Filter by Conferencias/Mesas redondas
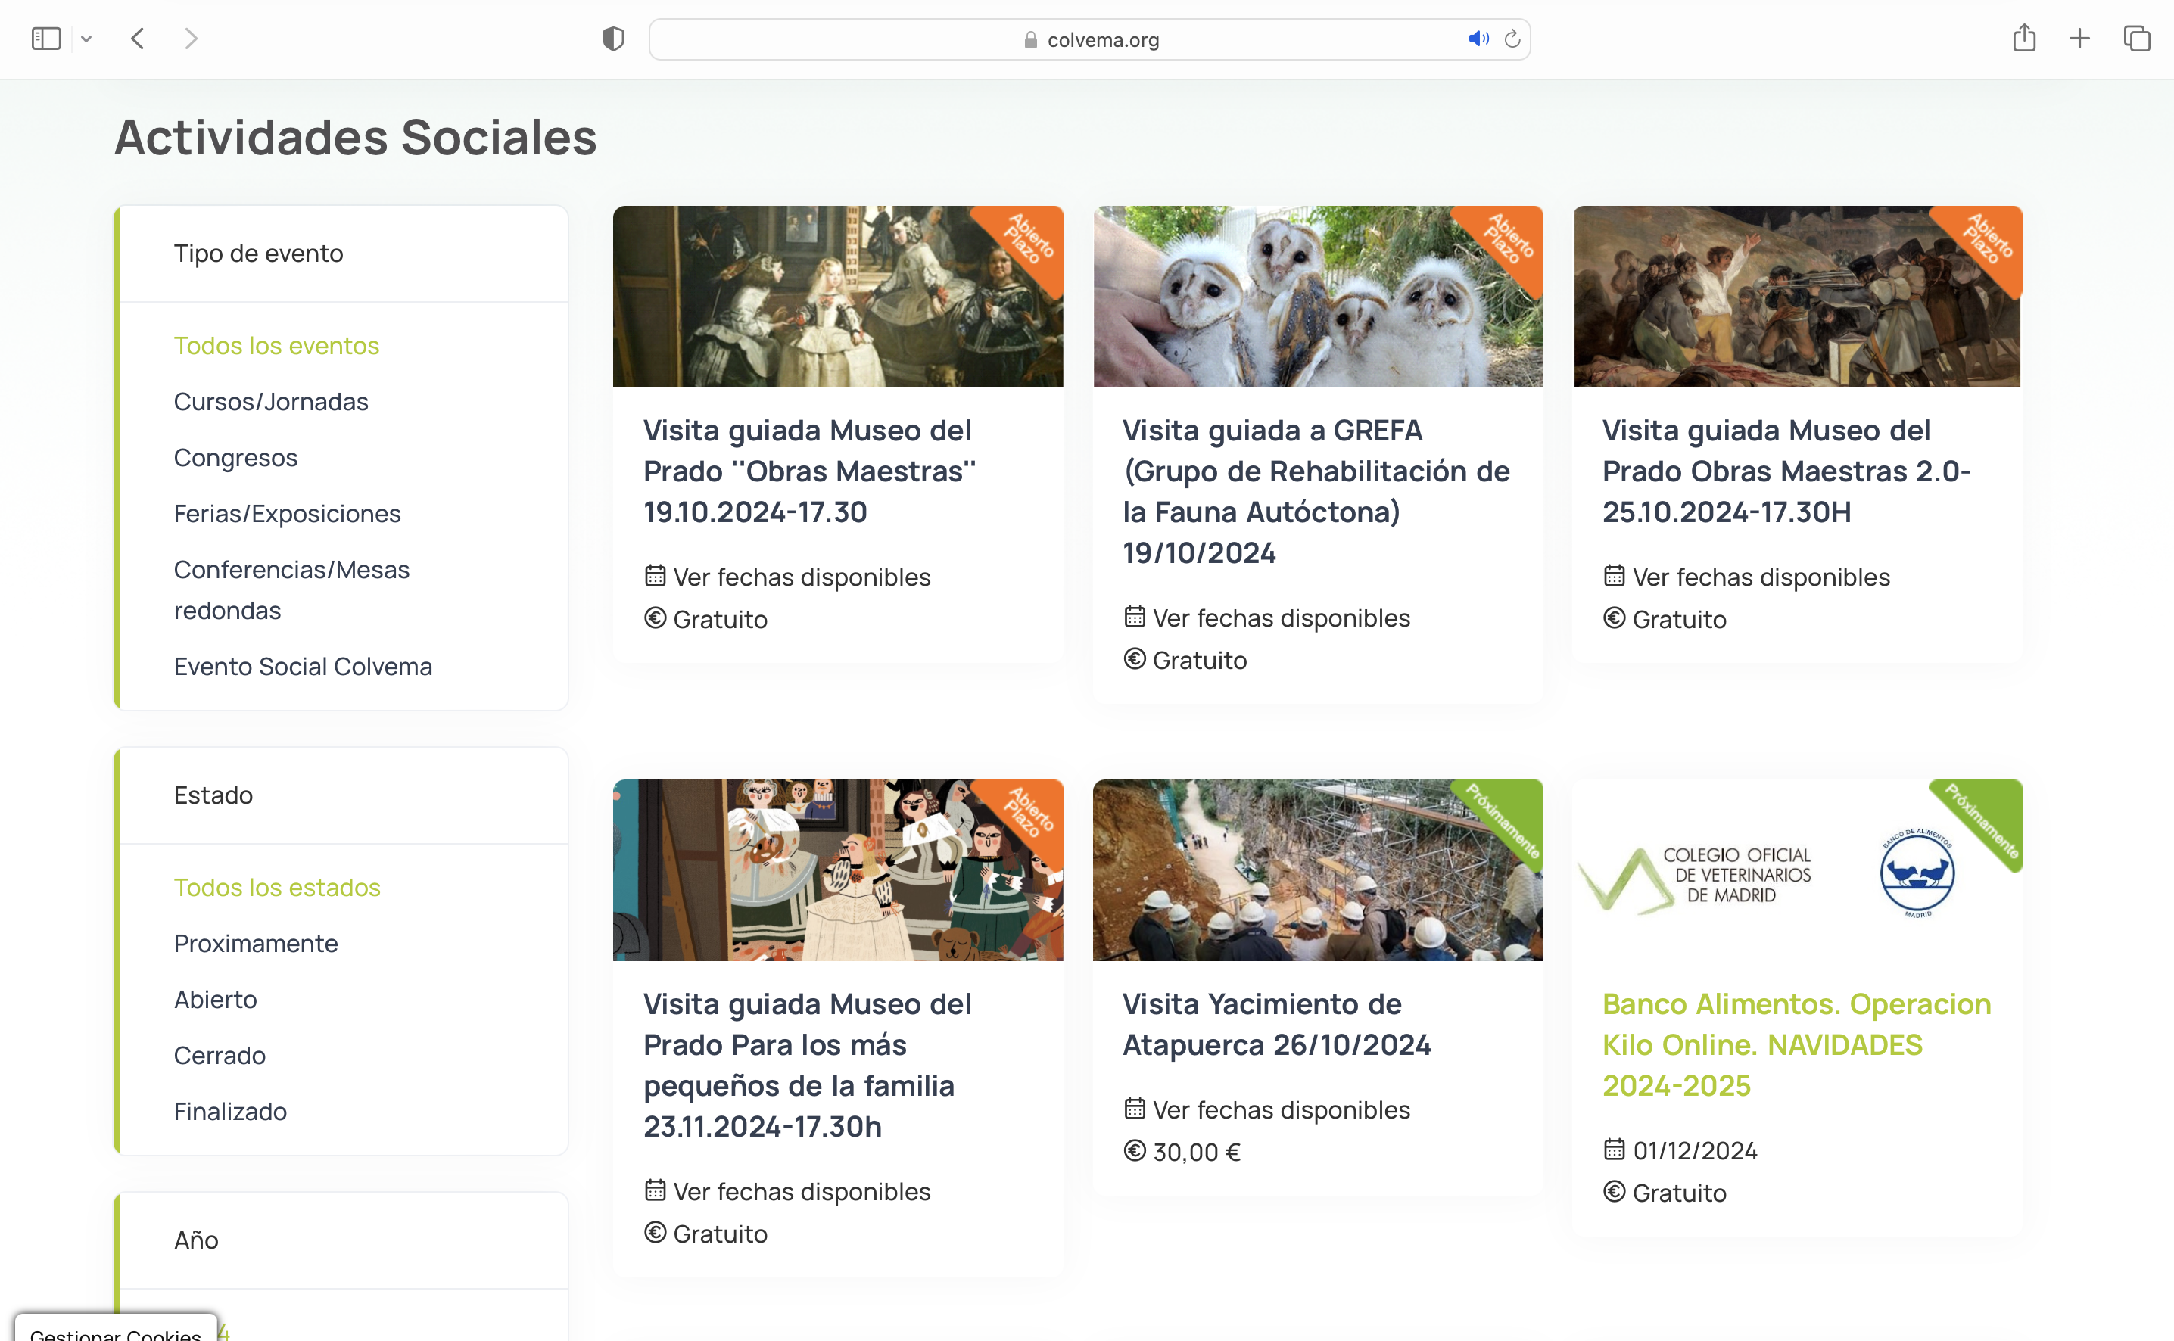2174x1341 pixels. (x=292, y=590)
